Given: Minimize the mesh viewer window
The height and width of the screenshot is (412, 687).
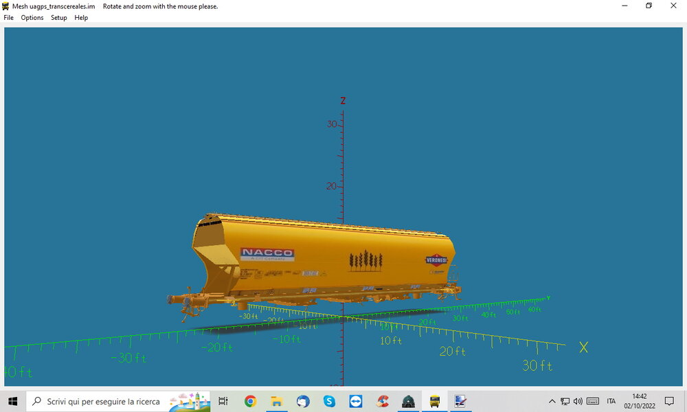Looking at the screenshot, I should [624, 5].
